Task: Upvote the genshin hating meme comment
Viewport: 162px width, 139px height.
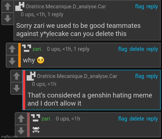Action: 17,76
